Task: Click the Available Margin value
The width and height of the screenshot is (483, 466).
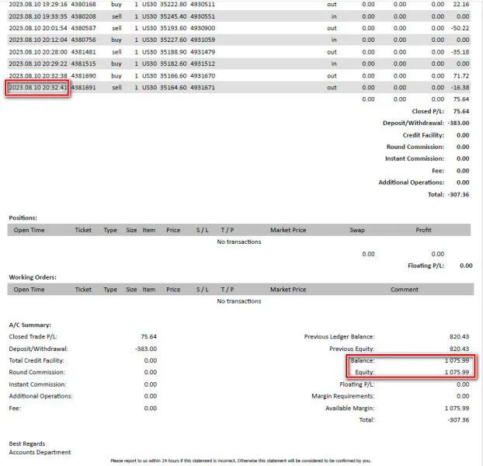Action: pyautogui.click(x=457, y=408)
